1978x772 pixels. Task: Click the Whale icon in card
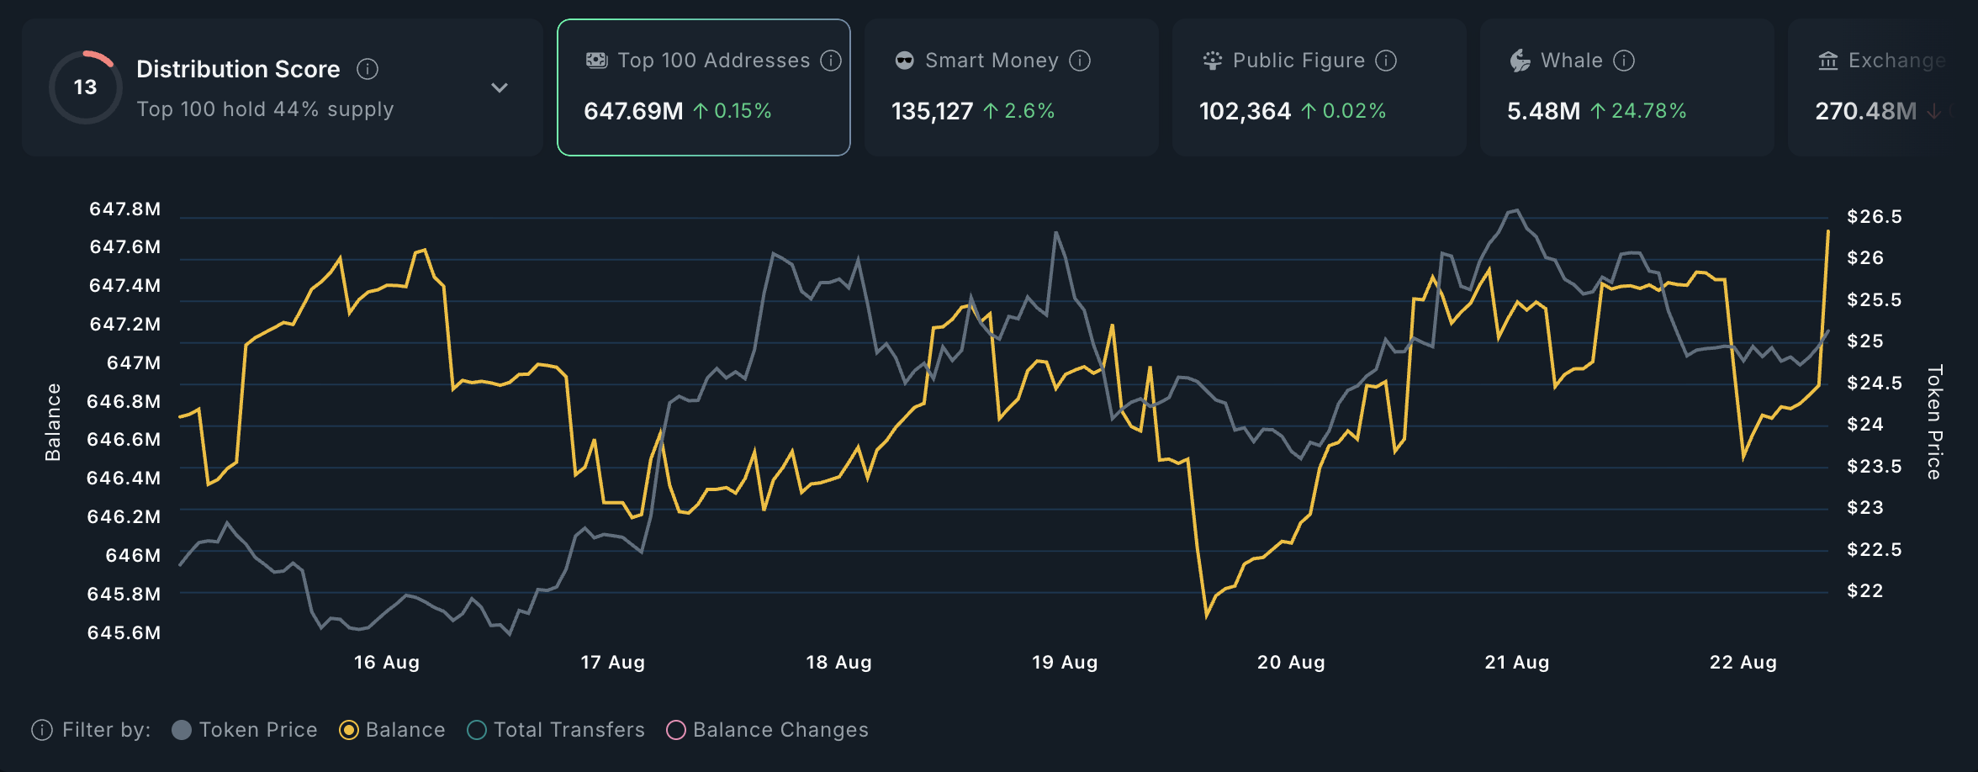pos(1520,61)
